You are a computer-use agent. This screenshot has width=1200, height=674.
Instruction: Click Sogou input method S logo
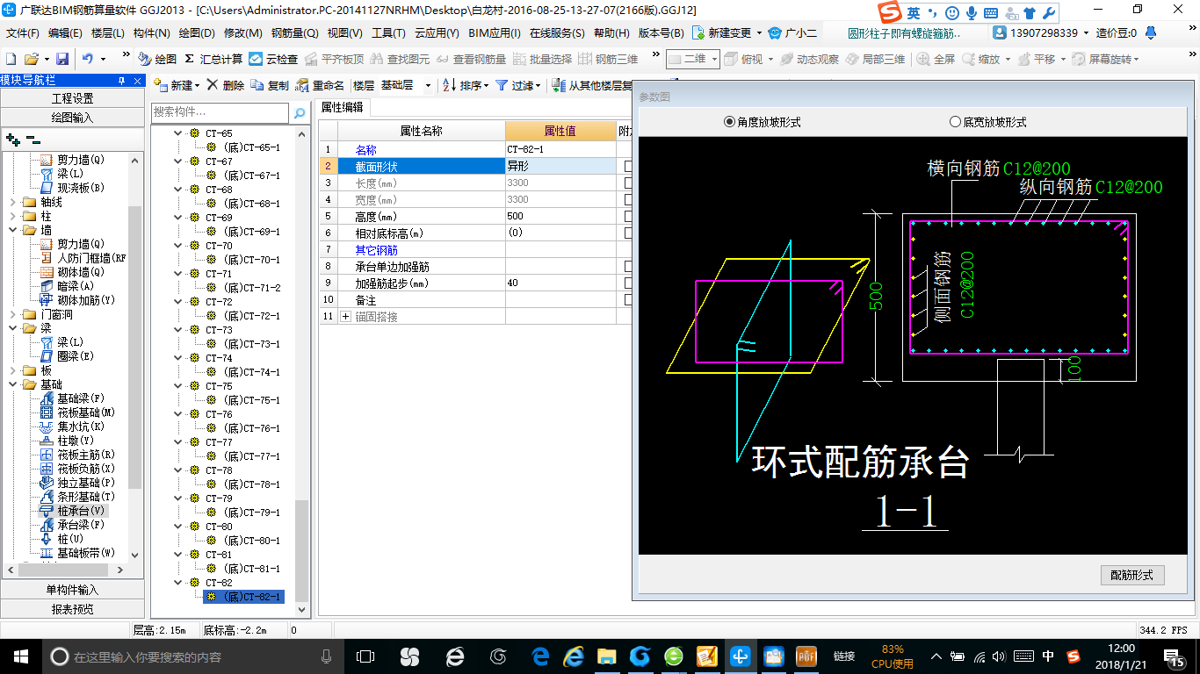[891, 12]
